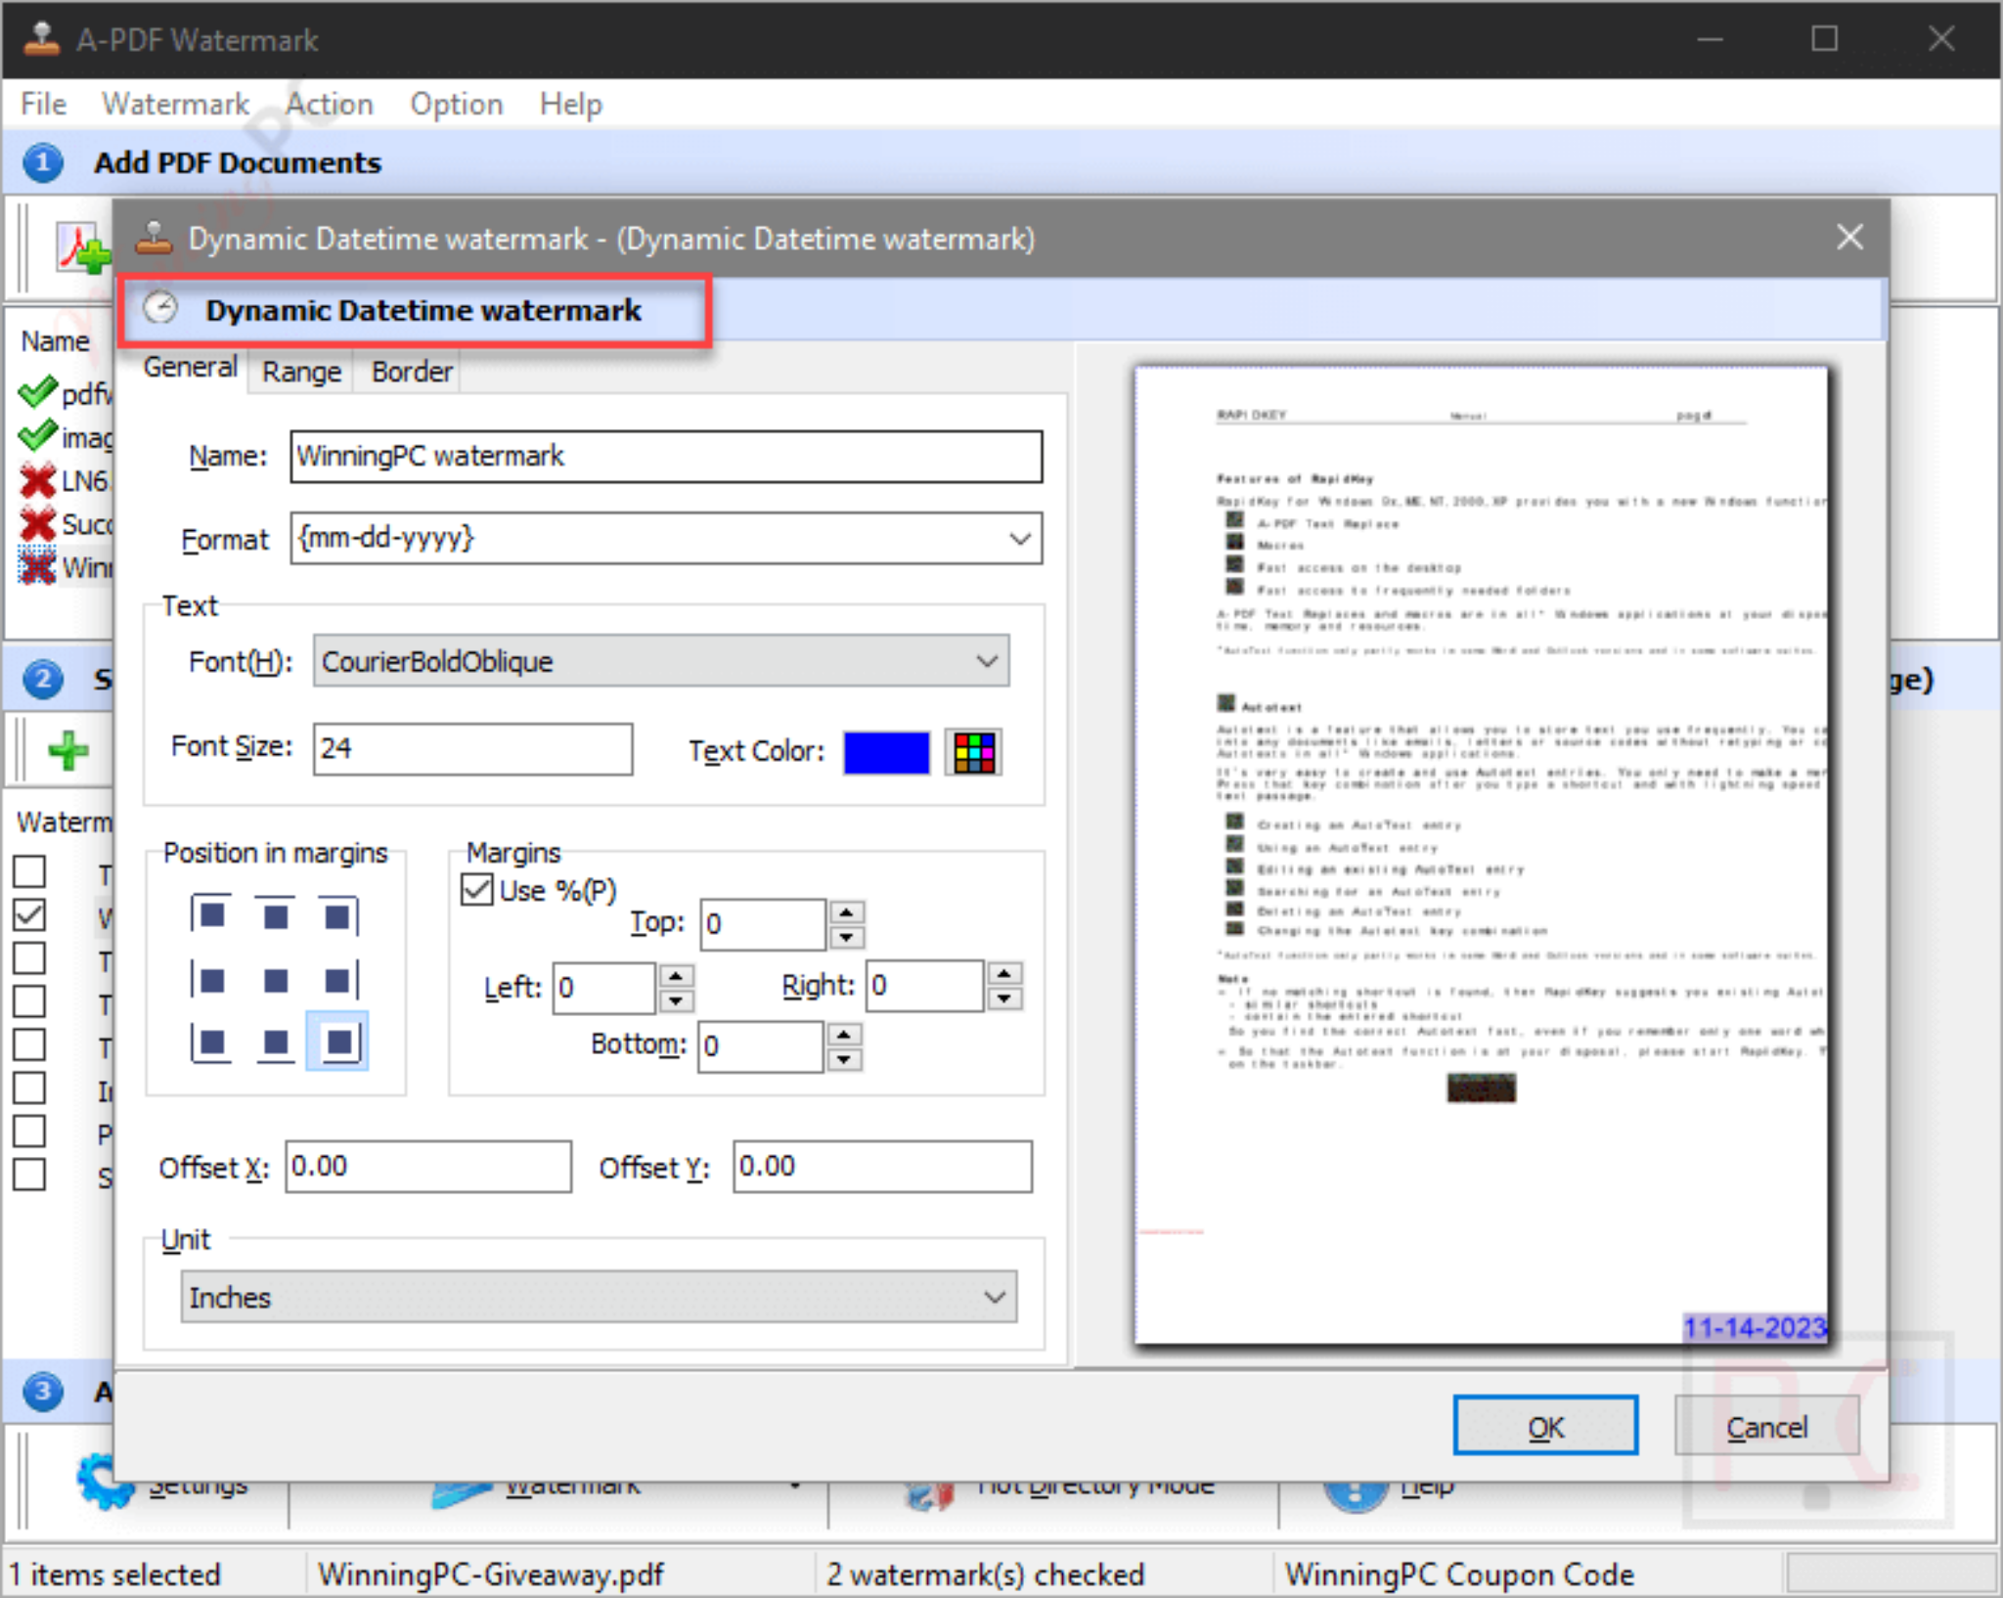Click the OK button
Image resolution: width=2003 pixels, height=1598 pixels.
pos(1545,1426)
